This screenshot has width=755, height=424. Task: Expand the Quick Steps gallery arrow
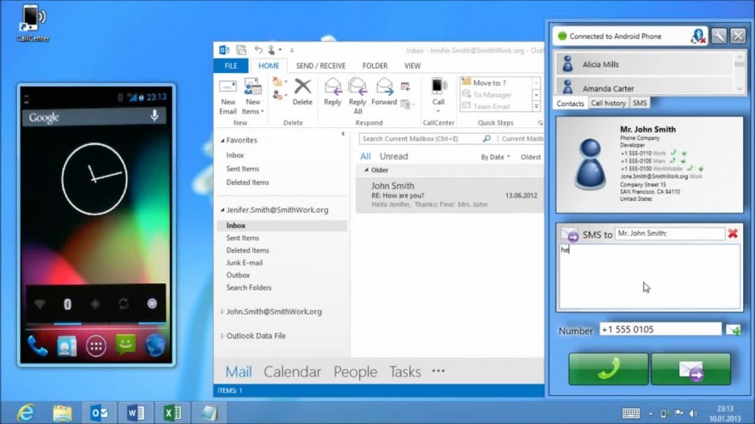coord(536,107)
